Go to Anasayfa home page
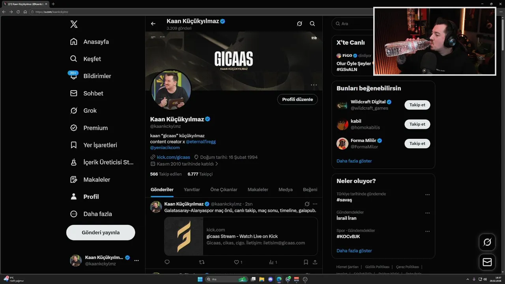Viewport: 505px width, 284px height. [x=90, y=42]
